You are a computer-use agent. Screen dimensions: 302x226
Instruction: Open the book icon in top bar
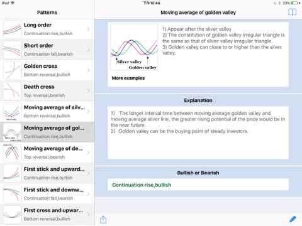(x=292, y=12)
